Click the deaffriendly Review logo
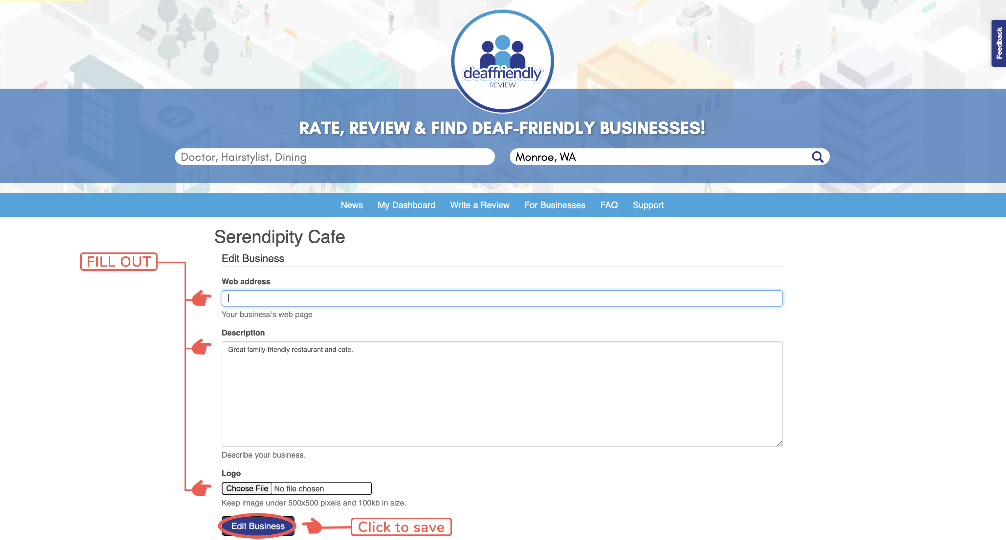 click(502, 61)
